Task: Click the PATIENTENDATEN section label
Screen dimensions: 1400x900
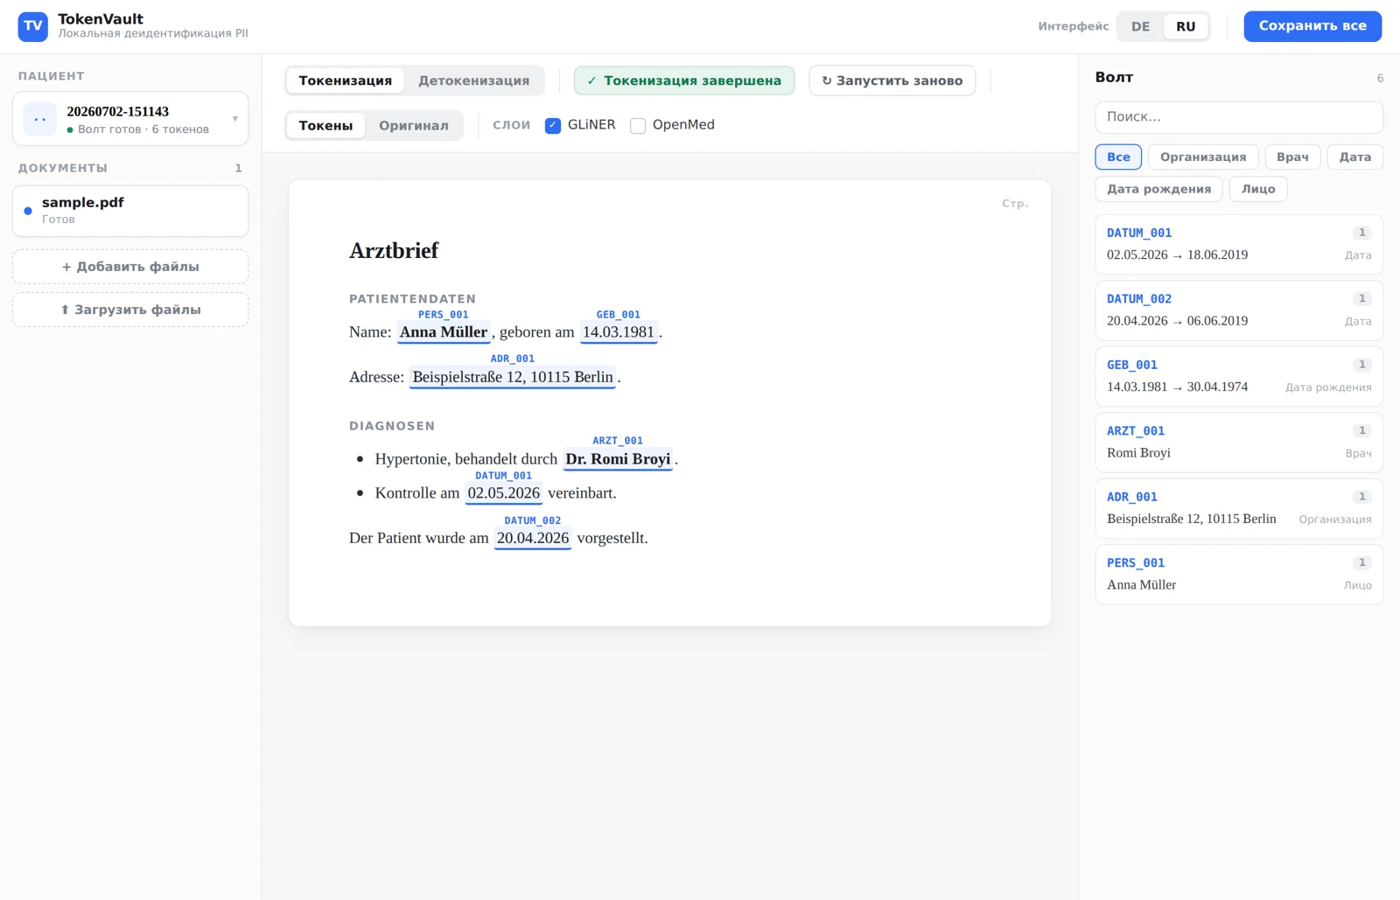Action: point(413,299)
